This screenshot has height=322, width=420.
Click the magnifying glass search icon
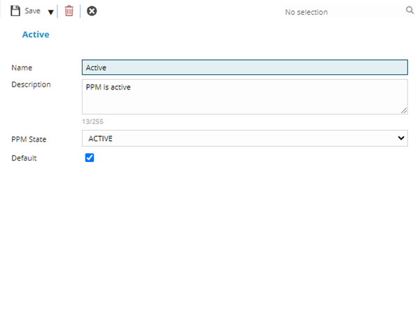tap(409, 10)
